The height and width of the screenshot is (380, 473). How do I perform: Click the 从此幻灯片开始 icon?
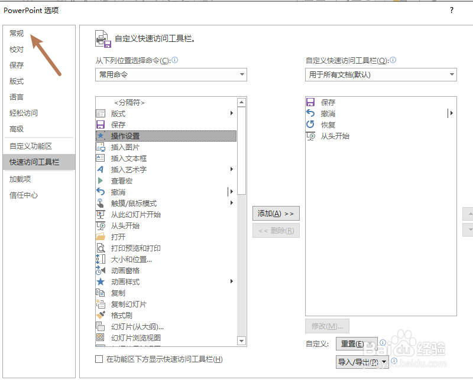pos(101,214)
